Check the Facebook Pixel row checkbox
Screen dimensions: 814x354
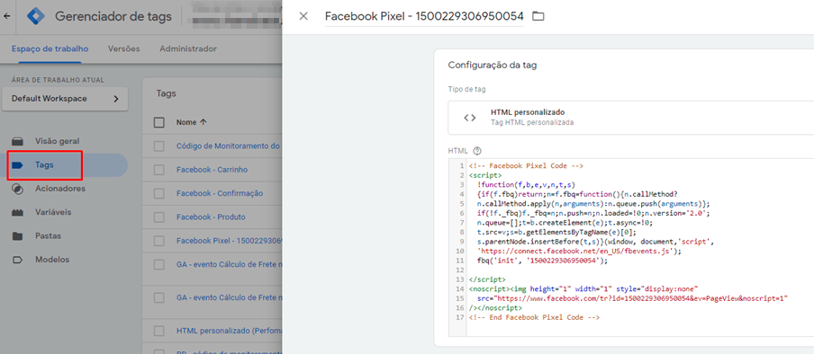point(158,241)
